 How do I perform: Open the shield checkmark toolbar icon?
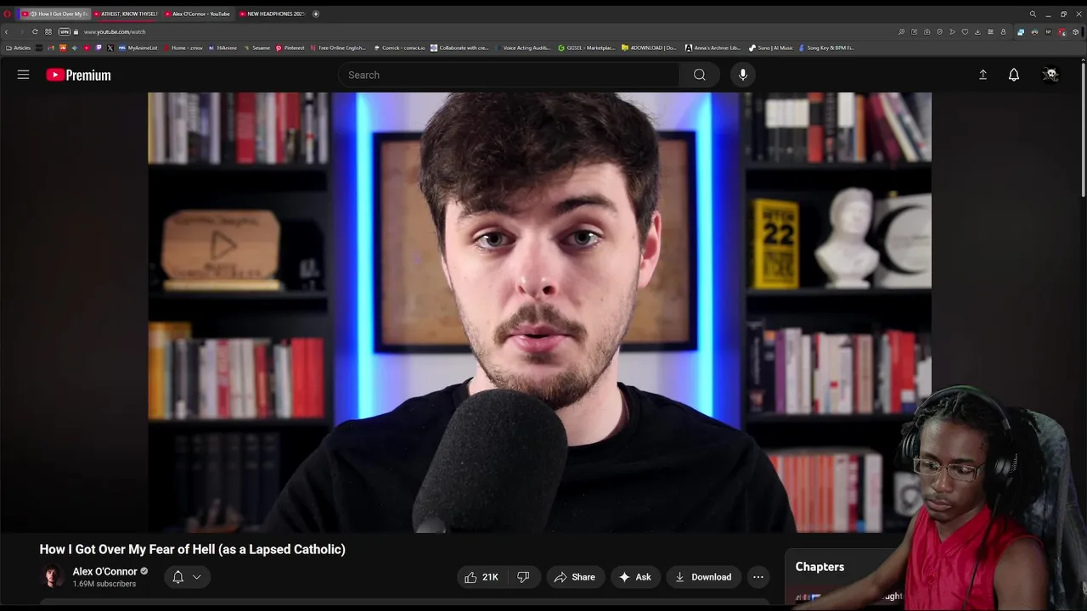939,31
